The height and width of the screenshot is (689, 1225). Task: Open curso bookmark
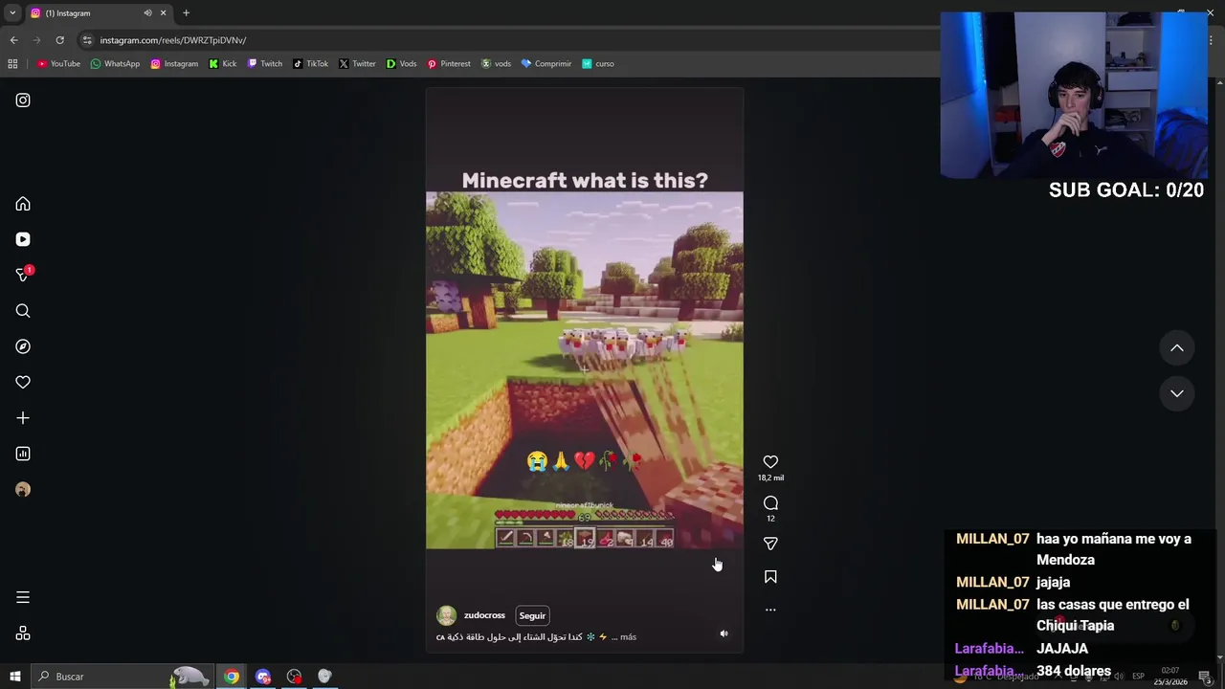click(598, 64)
